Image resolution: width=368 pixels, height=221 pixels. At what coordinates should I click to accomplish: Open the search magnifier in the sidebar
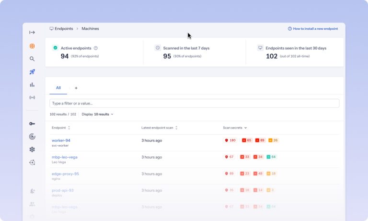click(32, 58)
